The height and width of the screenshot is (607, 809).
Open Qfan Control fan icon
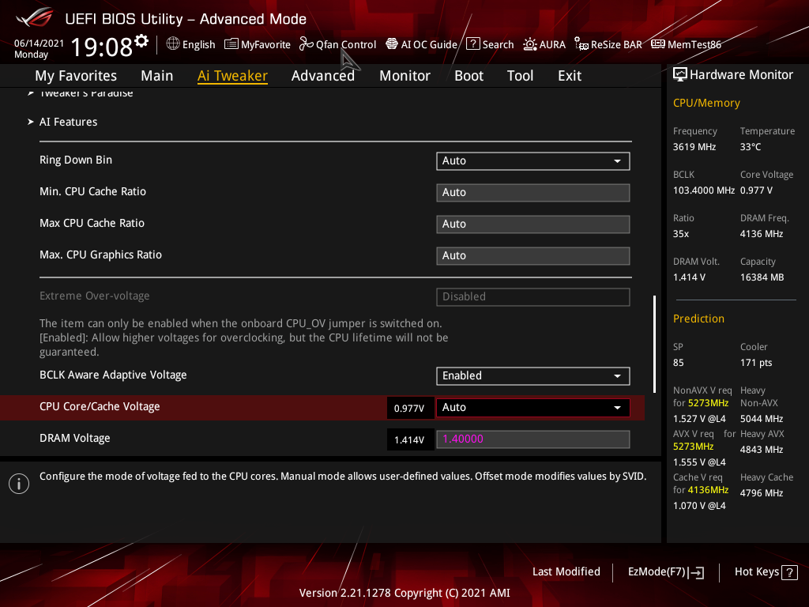(x=307, y=44)
